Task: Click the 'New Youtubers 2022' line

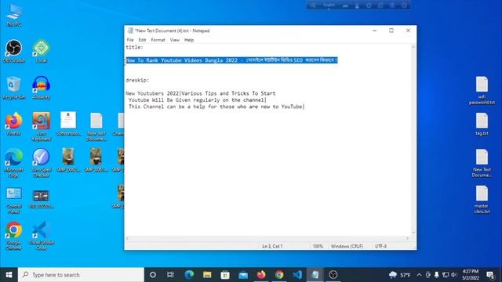Action: [x=201, y=93]
